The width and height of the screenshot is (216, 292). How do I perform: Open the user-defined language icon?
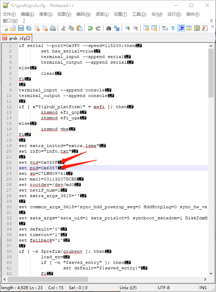click(x=189, y=28)
